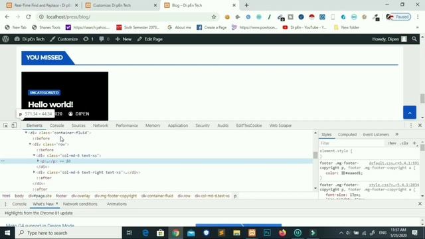This screenshot has width=425, height=239.
Task: Open the Application tab
Action: pos(178,125)
